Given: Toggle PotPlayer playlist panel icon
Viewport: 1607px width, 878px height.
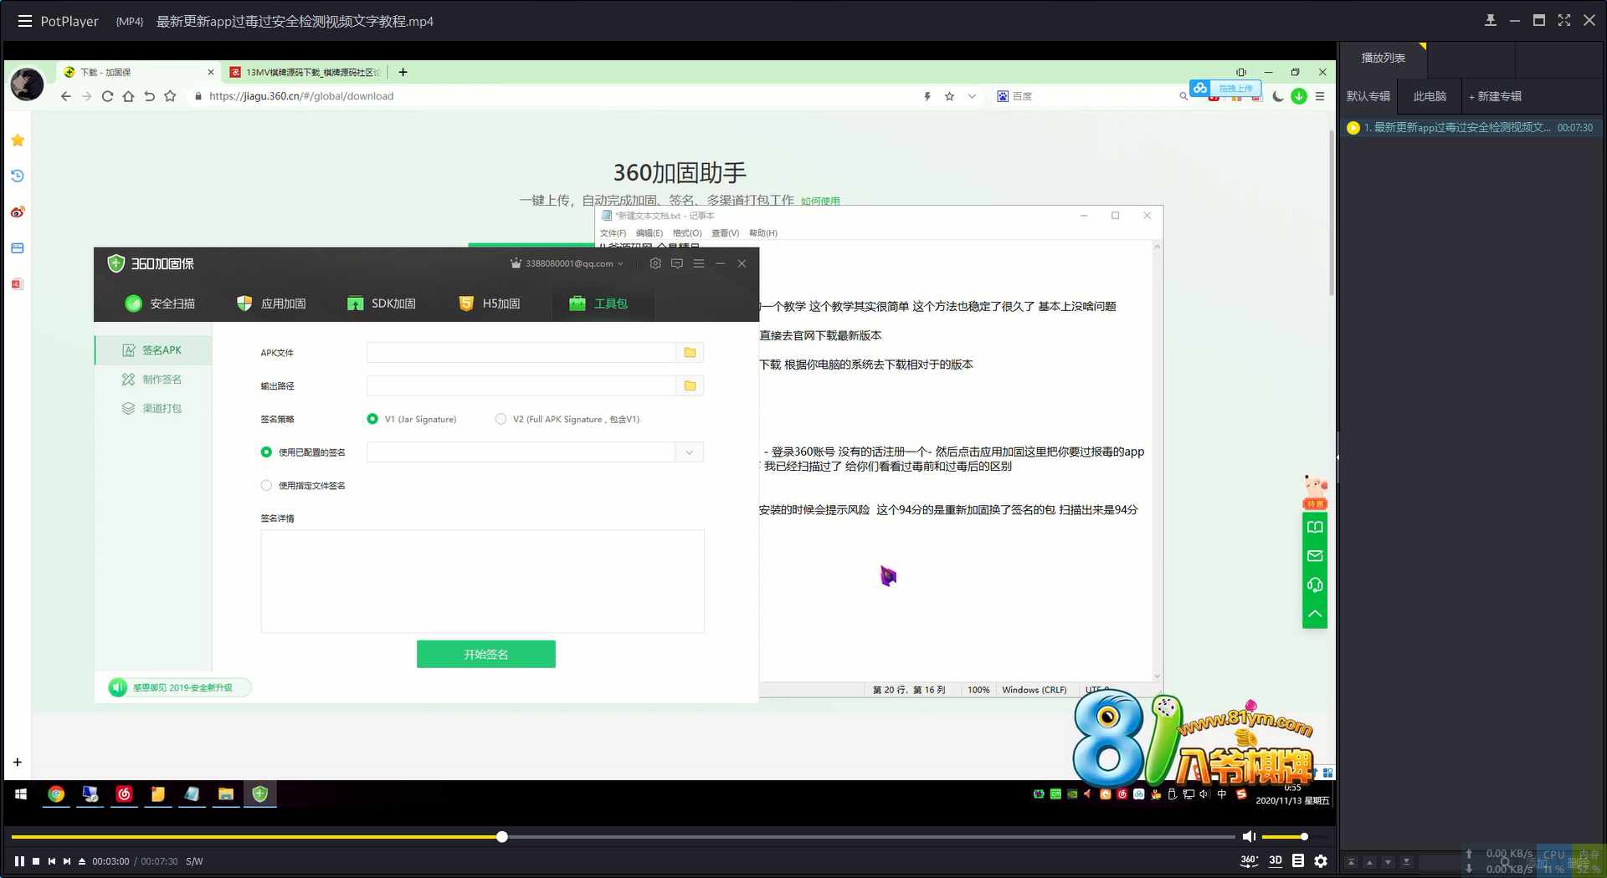Looking at the screenshot, I should click(x=1298, y=860).
